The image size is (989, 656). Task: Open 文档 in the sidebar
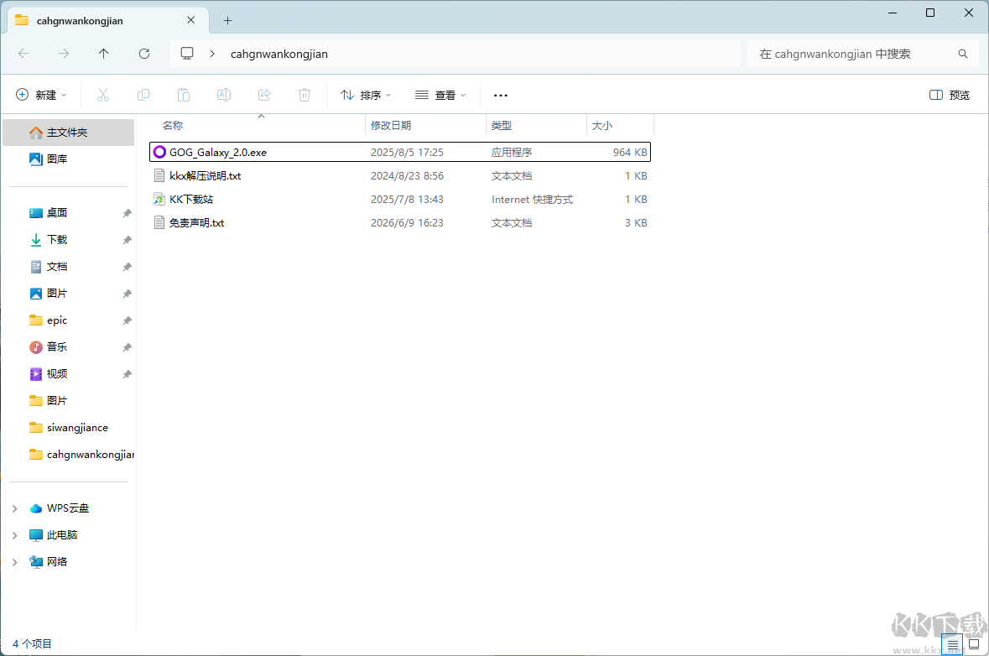(69, 267)
